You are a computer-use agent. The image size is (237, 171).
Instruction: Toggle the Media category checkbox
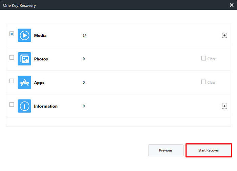(12, 34)
